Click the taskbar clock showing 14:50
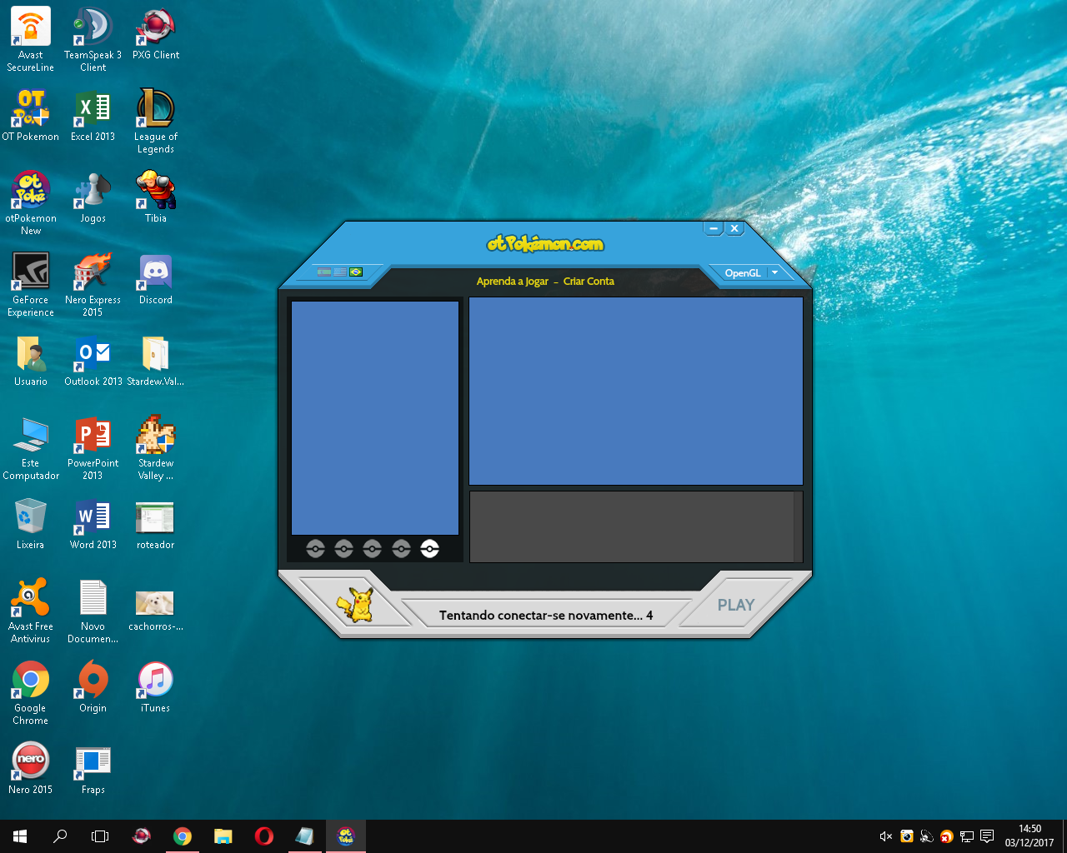 click(1029, 836)
